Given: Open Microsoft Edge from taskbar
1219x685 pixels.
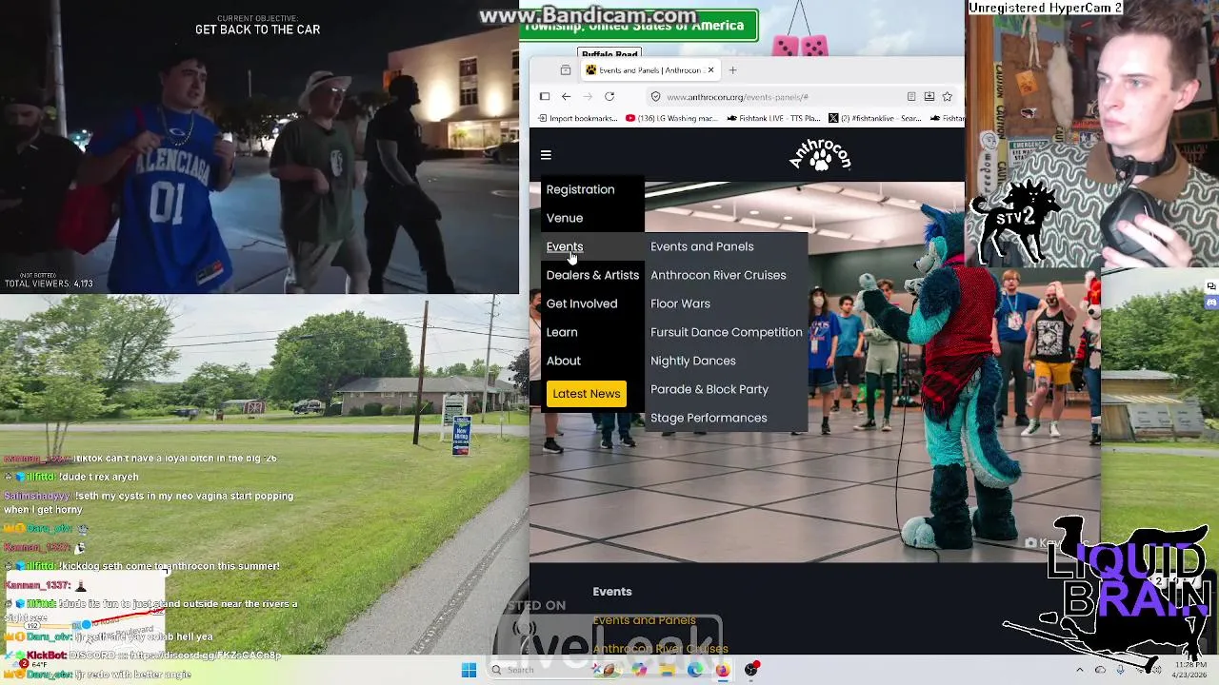Looking at the screenshot, I should coord(695,670).
